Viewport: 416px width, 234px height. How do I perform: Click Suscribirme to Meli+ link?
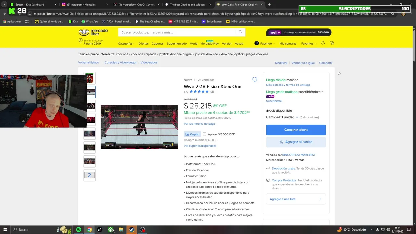click(x=274, y=101)
